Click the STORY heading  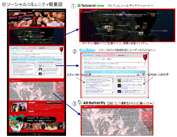pos(32,103)
